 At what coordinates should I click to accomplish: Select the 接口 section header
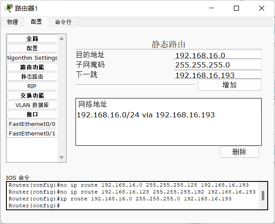pos(32,115)
